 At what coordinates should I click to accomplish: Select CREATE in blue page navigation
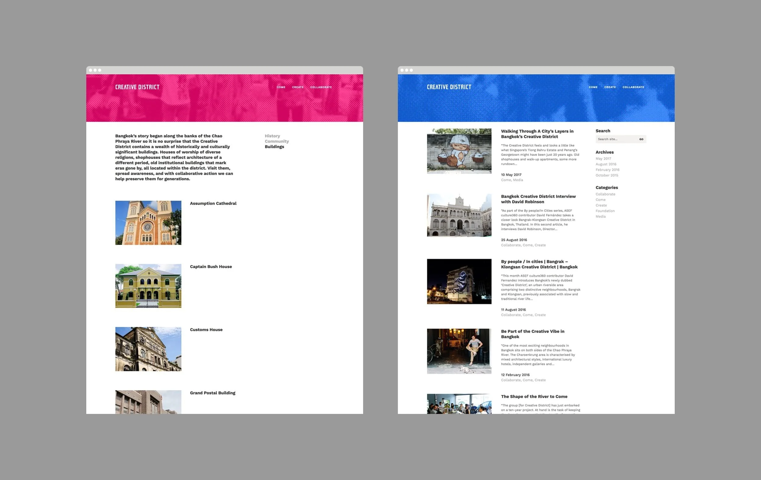click(x=609, y=87)
